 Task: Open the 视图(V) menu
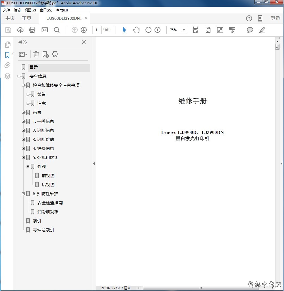pos(30,10)
